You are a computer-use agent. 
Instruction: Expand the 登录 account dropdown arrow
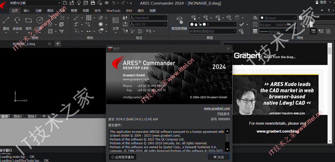pyautogui.click(x=330, y=2)
